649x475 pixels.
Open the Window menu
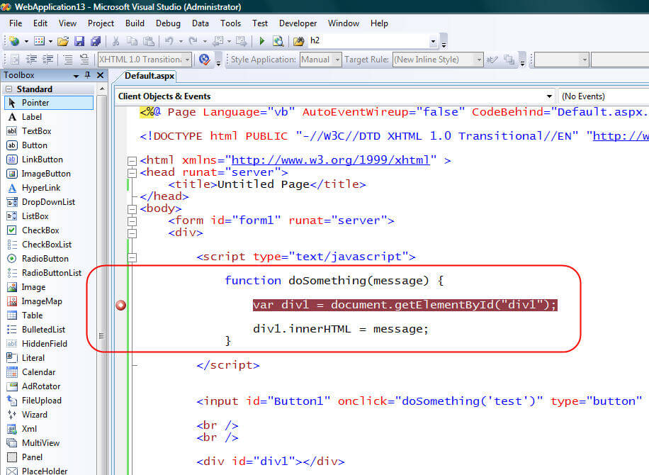point(344,23)
